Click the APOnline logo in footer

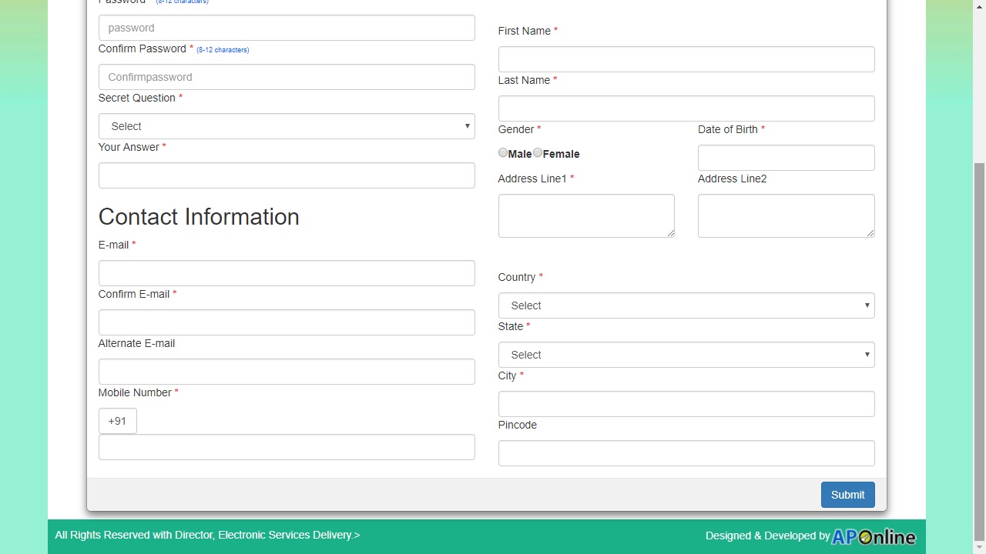873,536
